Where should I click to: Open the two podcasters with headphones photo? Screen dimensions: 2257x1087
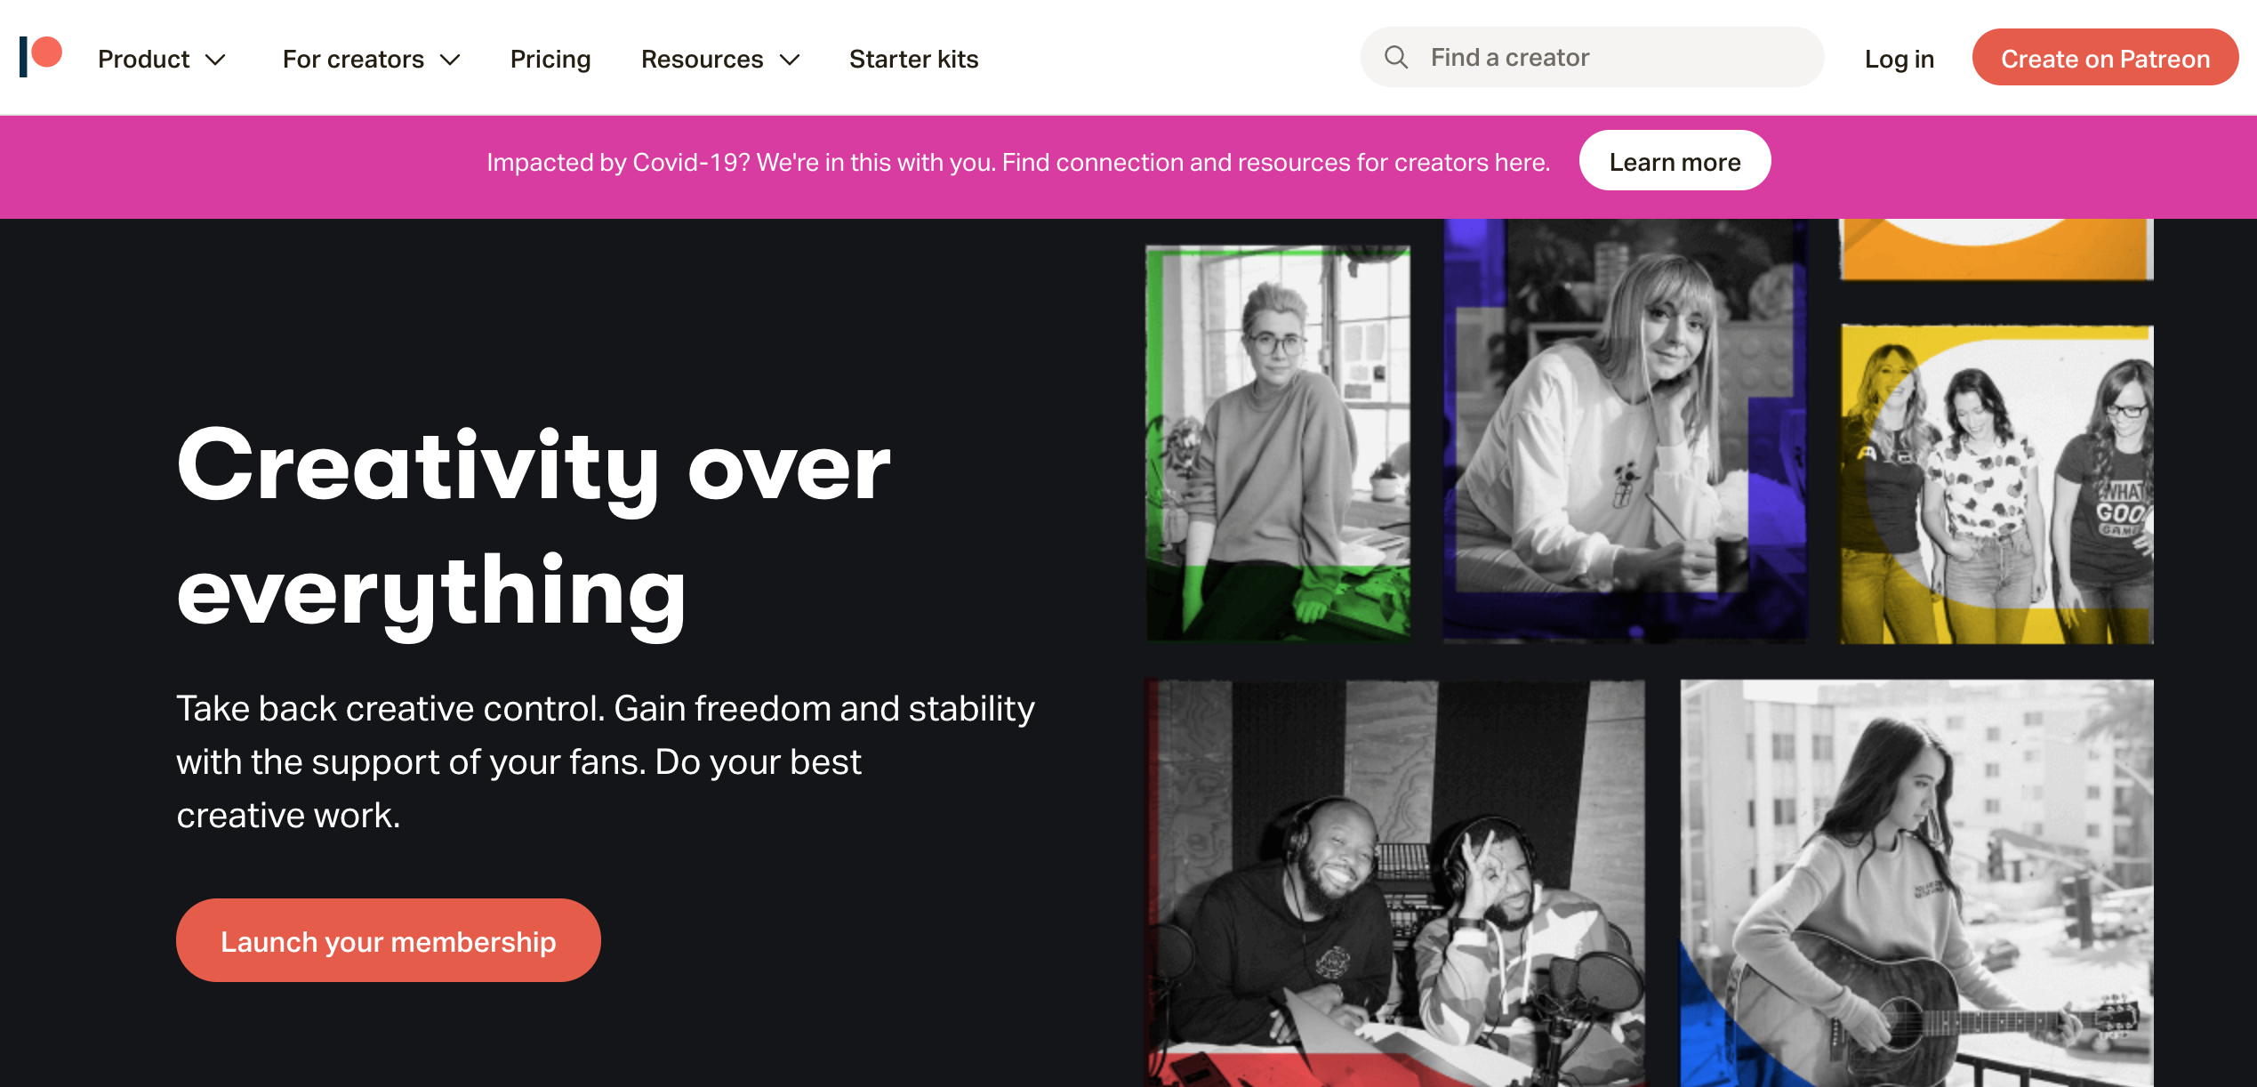[x=1394, y=883]
